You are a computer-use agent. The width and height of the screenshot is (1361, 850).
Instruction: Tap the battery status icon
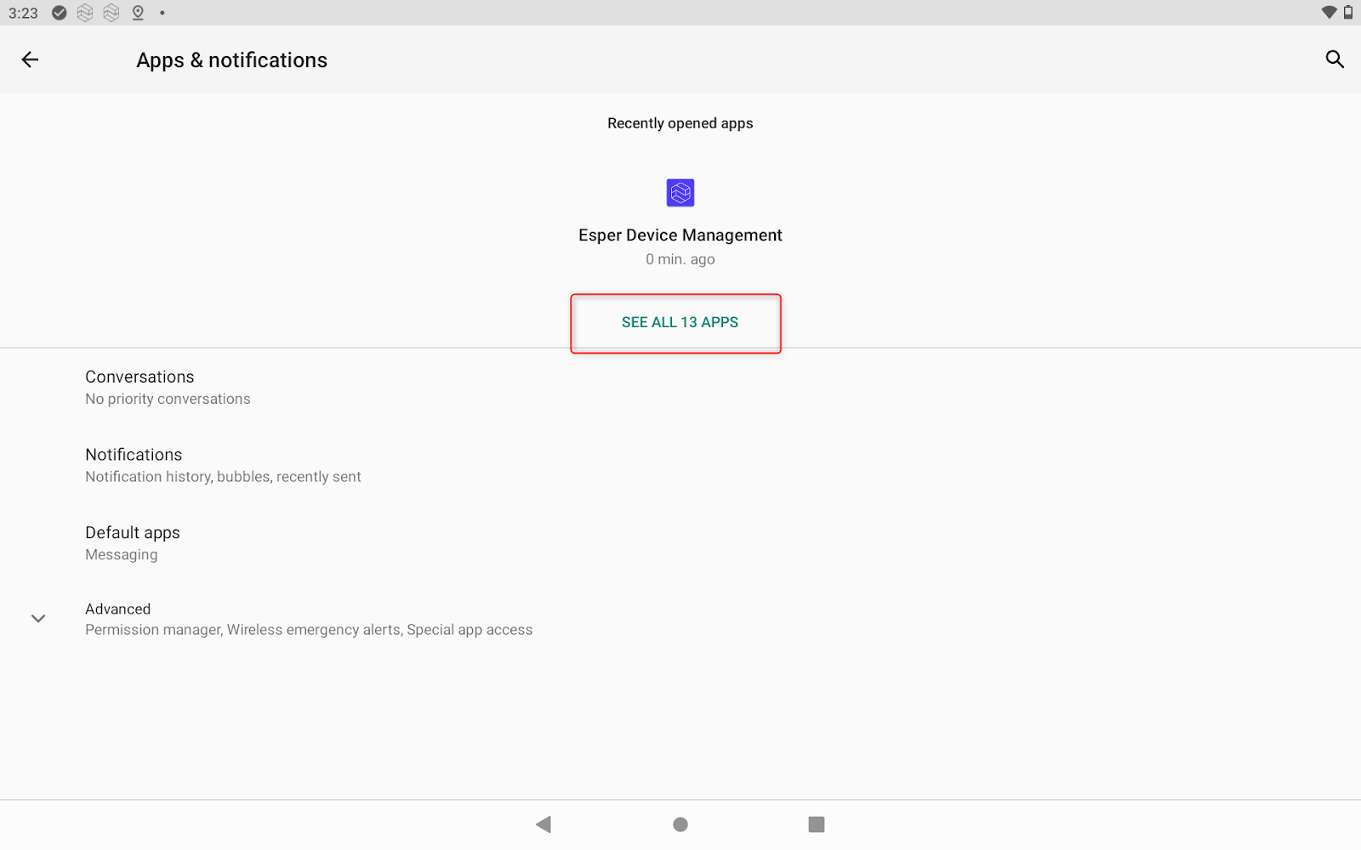[x=1348, y=13]
